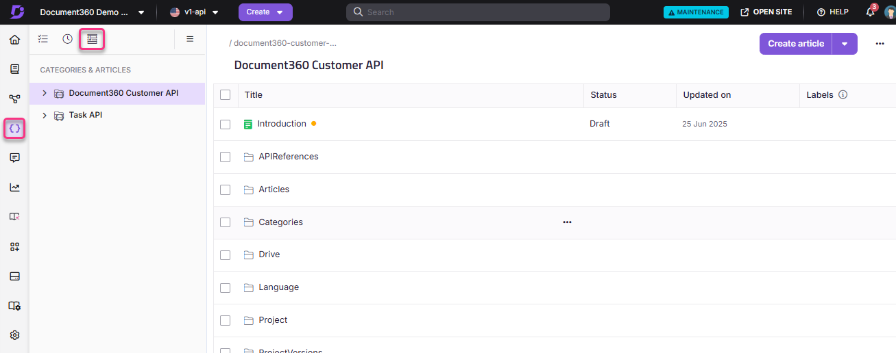Click the Task API category icon

(x=59, y=116)
